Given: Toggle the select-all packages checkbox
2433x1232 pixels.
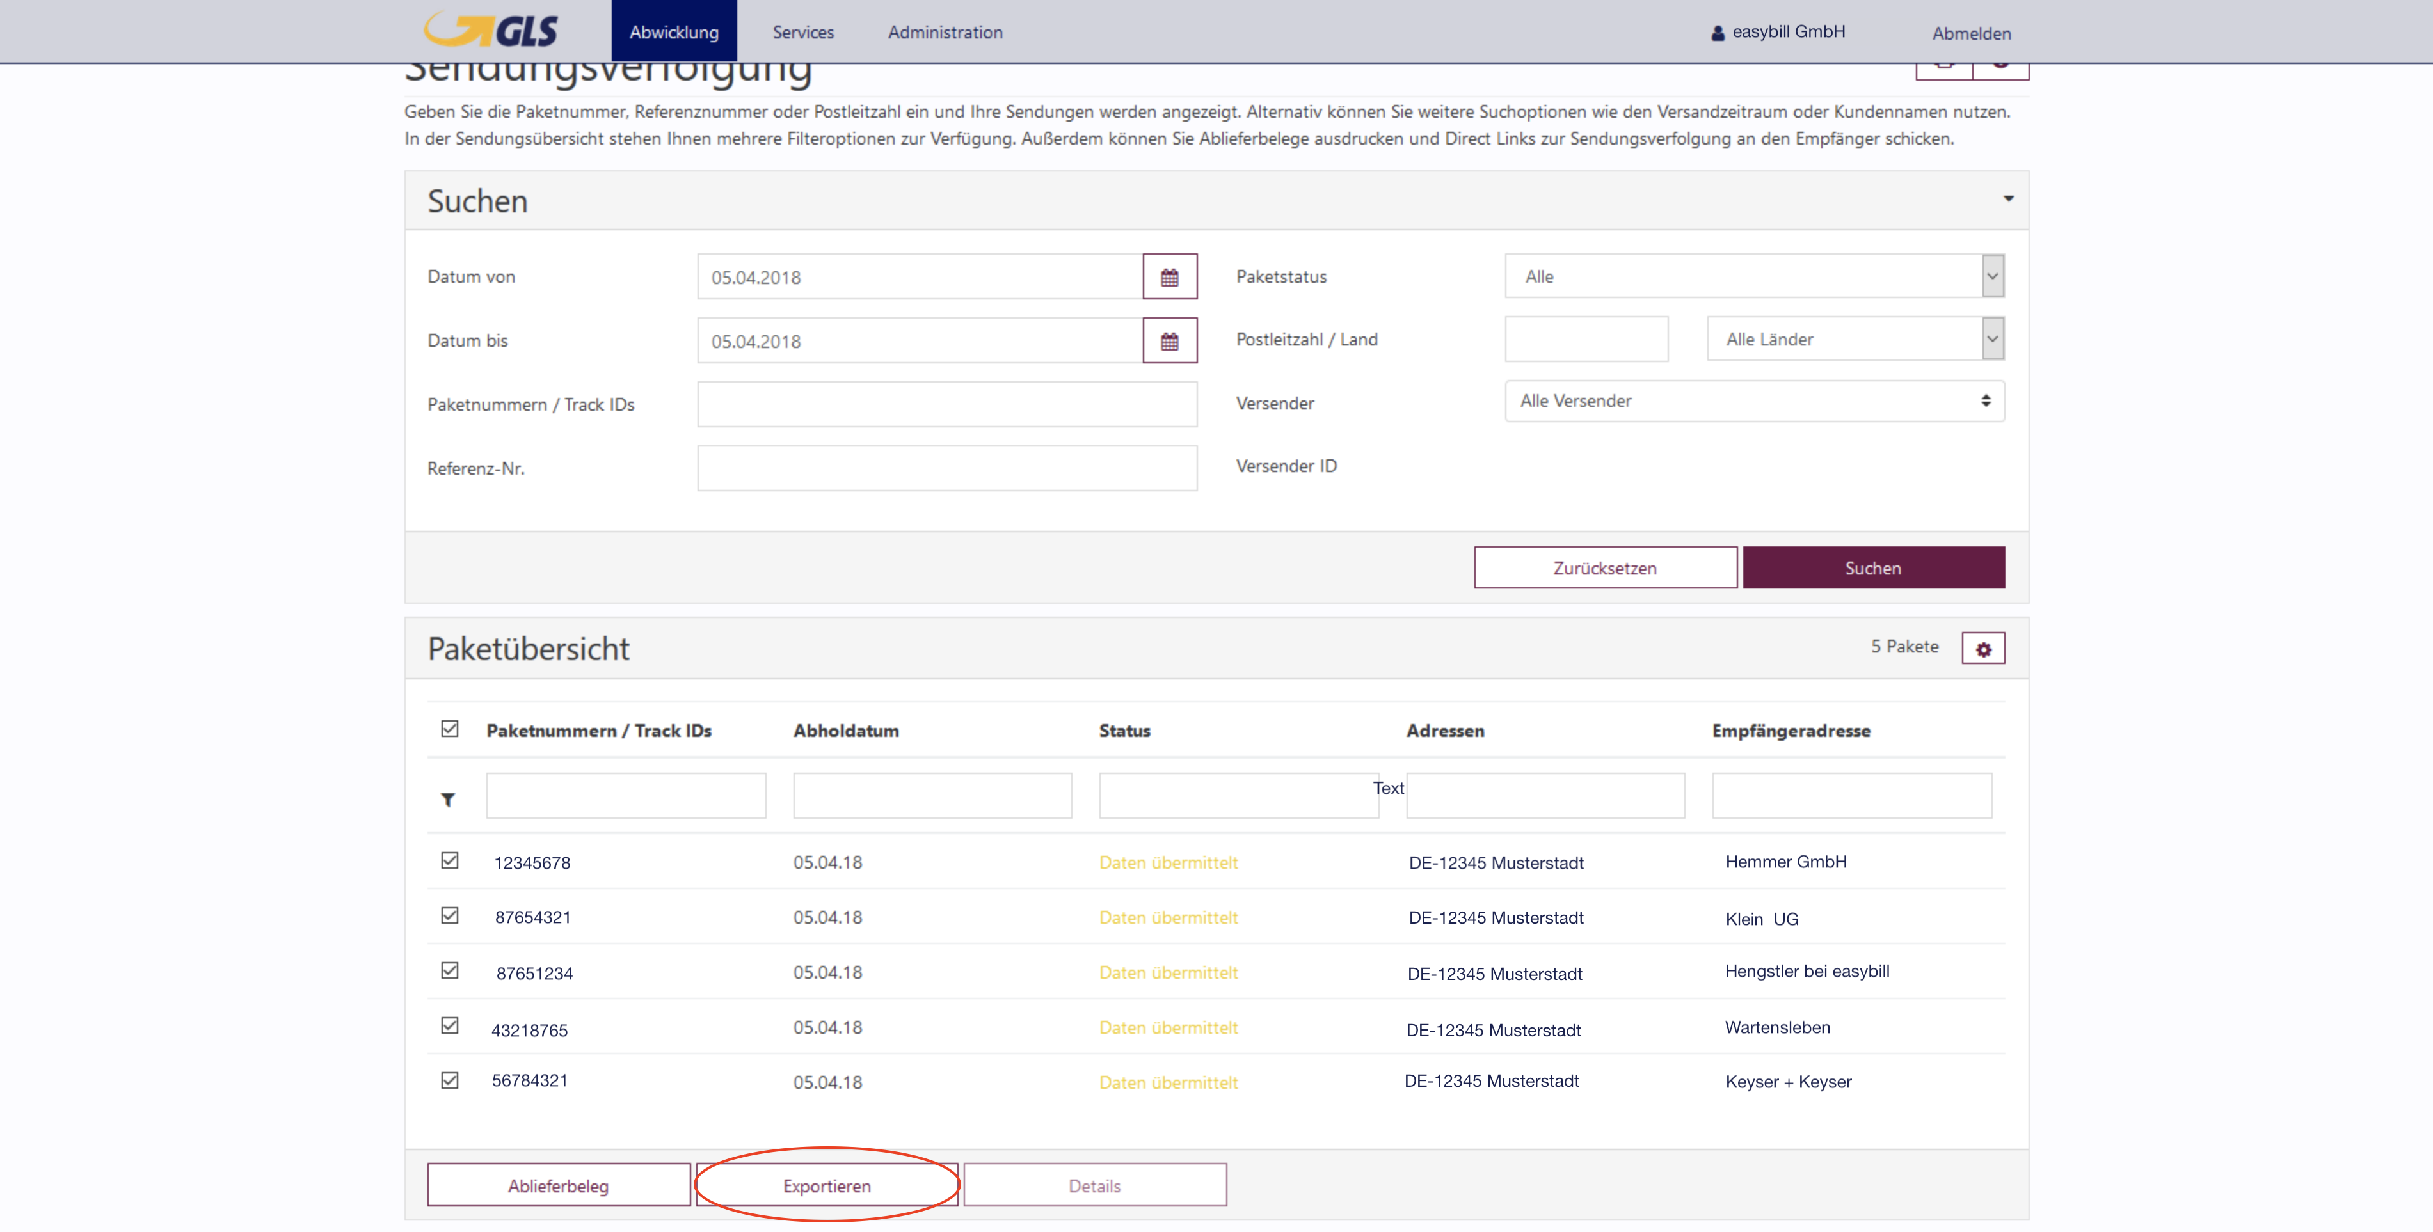Looking at the screenshot, I should click(x=450, y=729).
